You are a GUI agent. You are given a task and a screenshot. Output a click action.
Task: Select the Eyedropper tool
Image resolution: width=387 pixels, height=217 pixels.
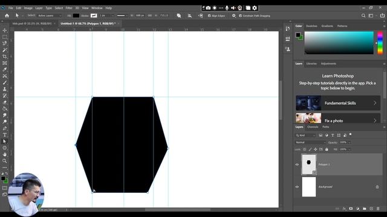click(5, 70)
